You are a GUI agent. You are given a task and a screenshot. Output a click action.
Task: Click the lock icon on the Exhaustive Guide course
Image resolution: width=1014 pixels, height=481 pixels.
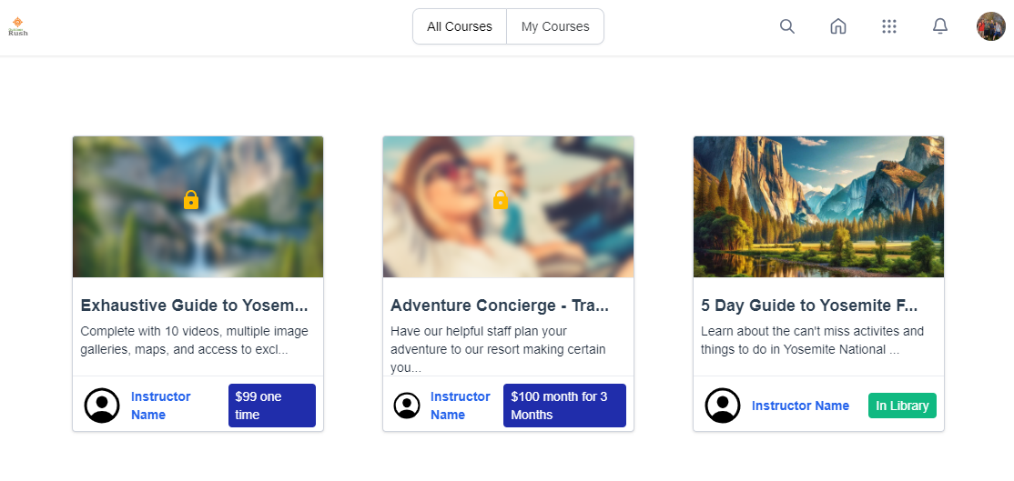pos(191,199)
